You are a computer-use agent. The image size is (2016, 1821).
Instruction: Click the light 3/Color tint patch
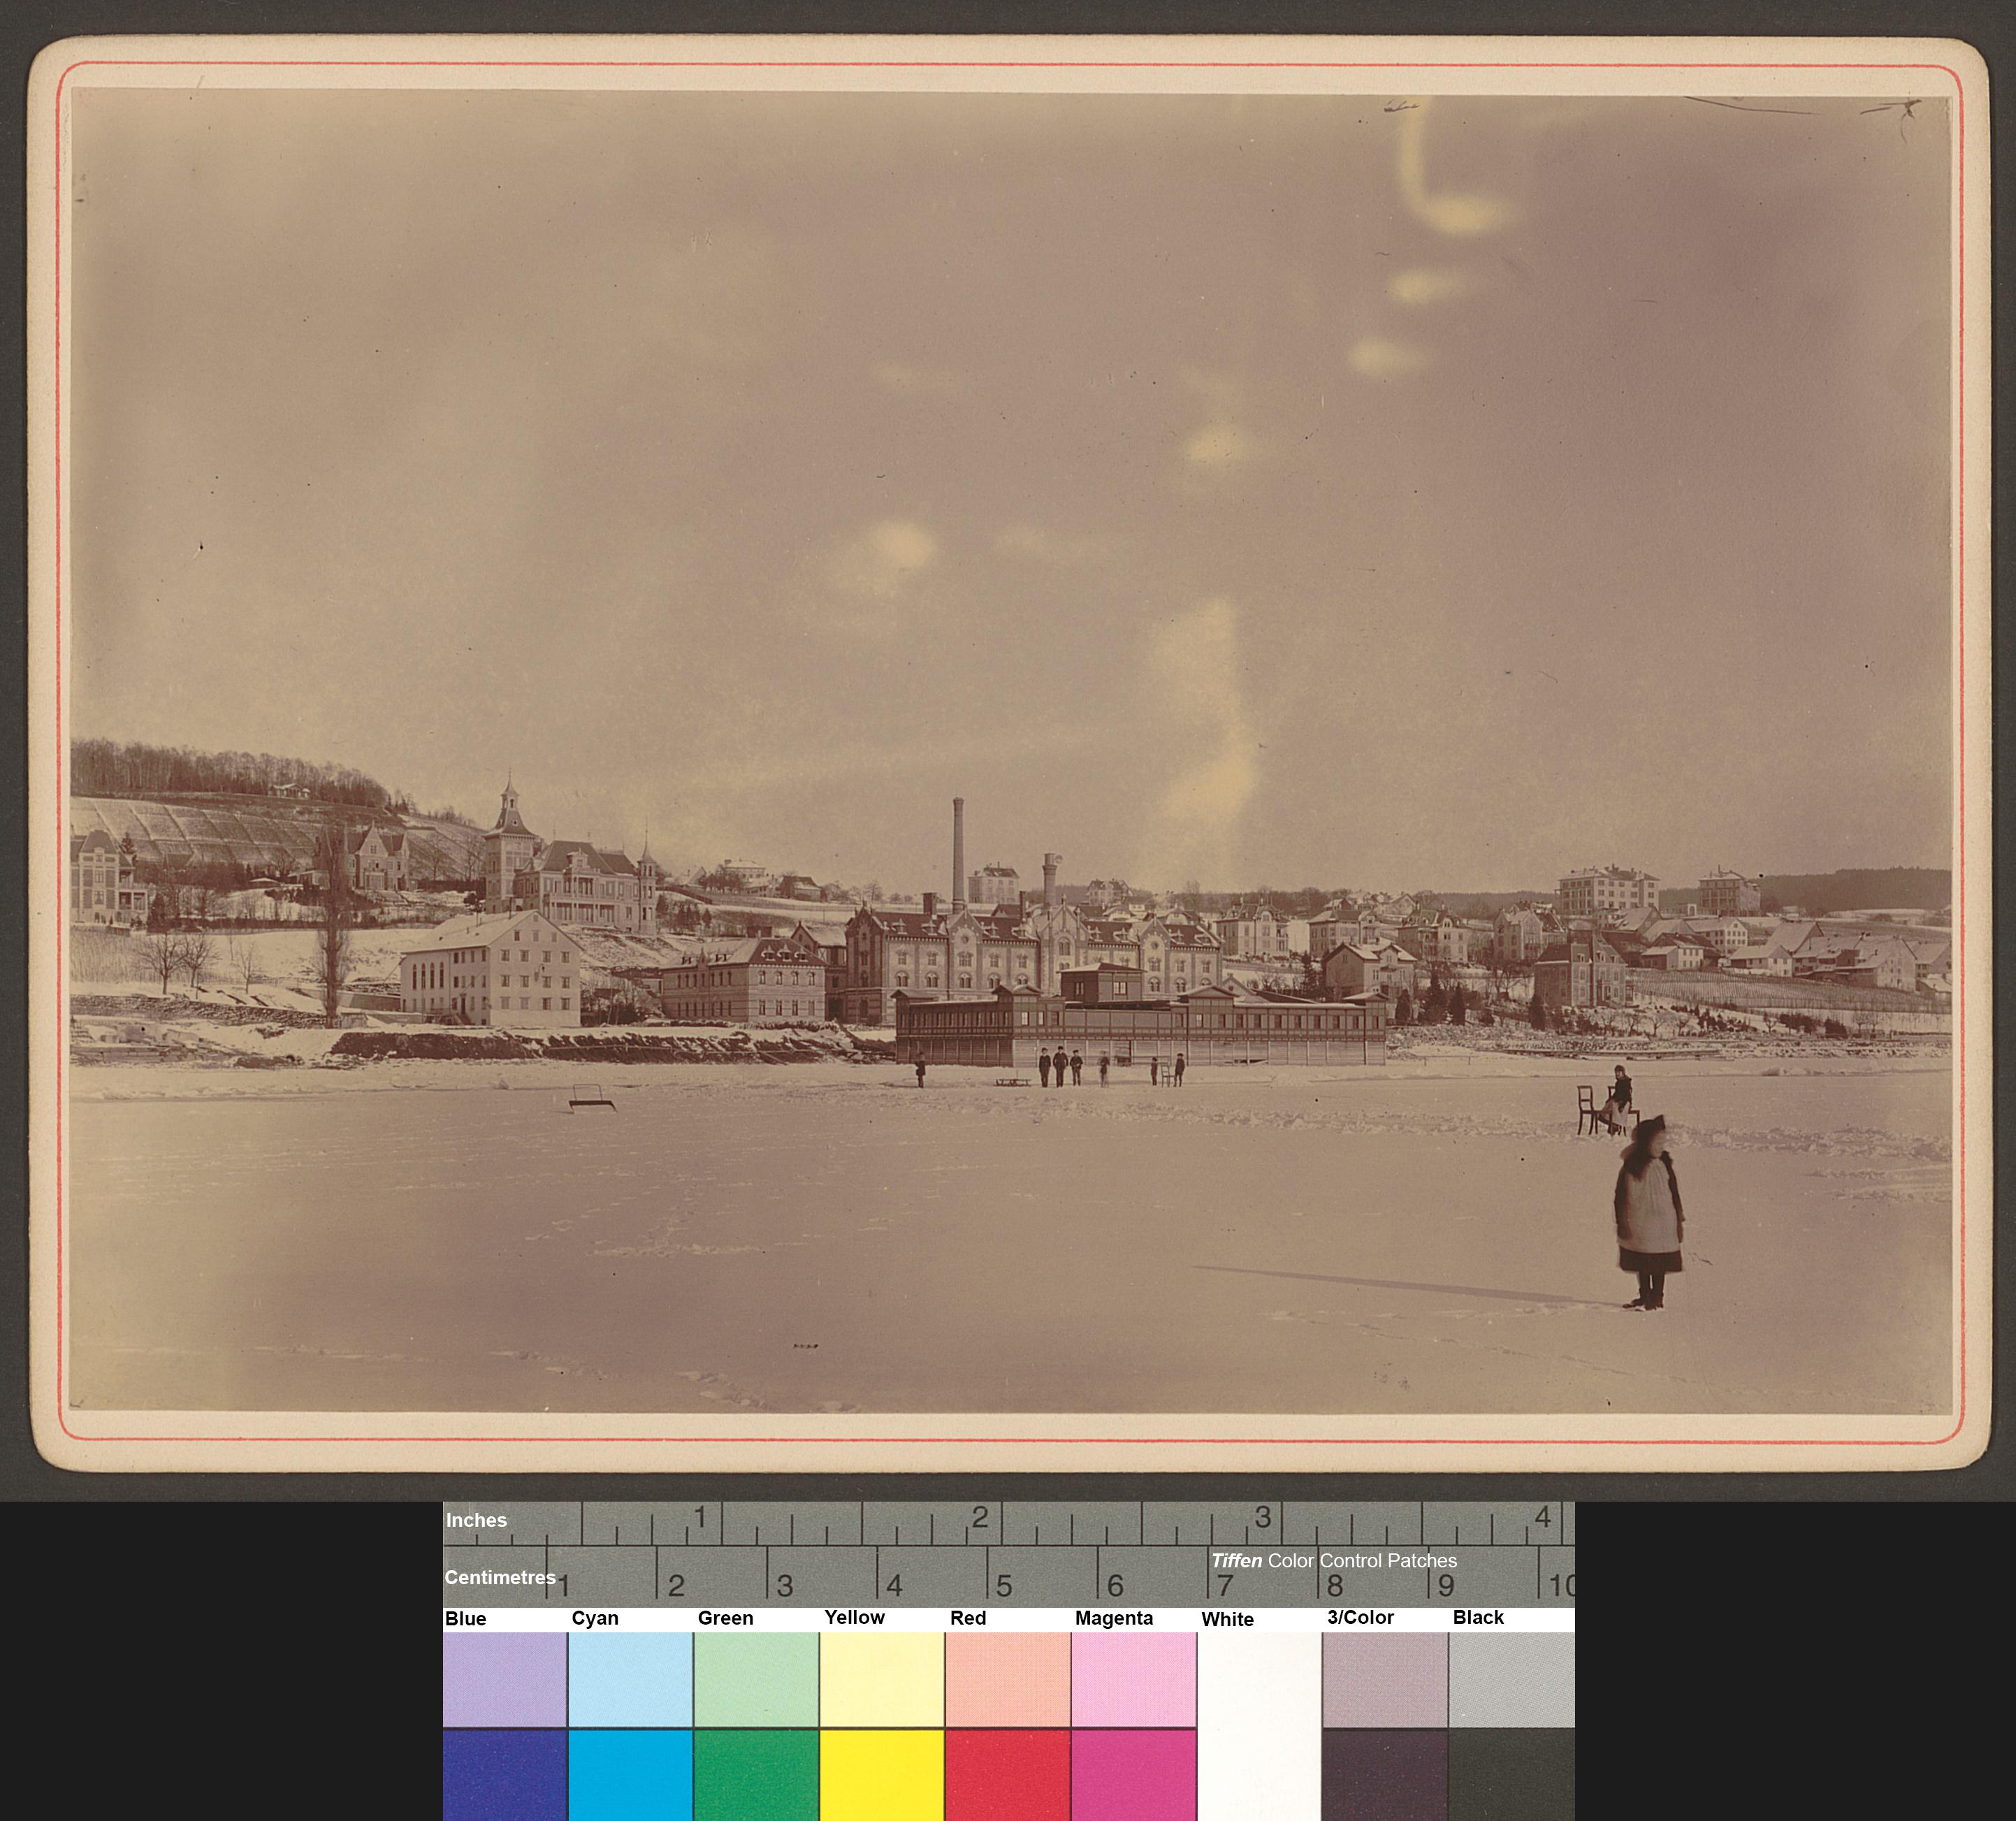pyautogui.click(x=1385, y=1679)
